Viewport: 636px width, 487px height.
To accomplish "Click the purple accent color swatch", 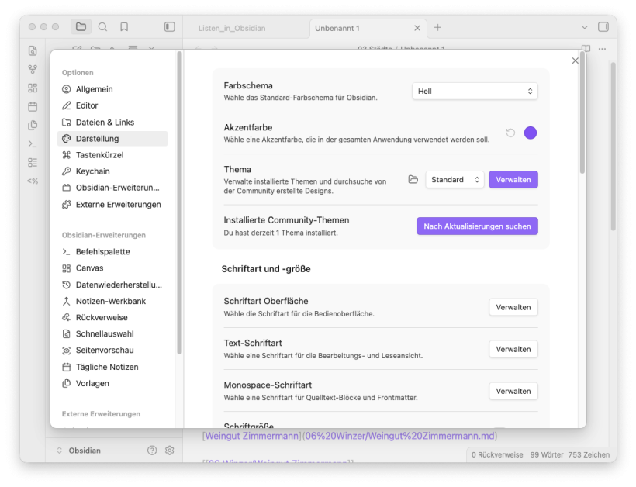I will coord(531,133).
